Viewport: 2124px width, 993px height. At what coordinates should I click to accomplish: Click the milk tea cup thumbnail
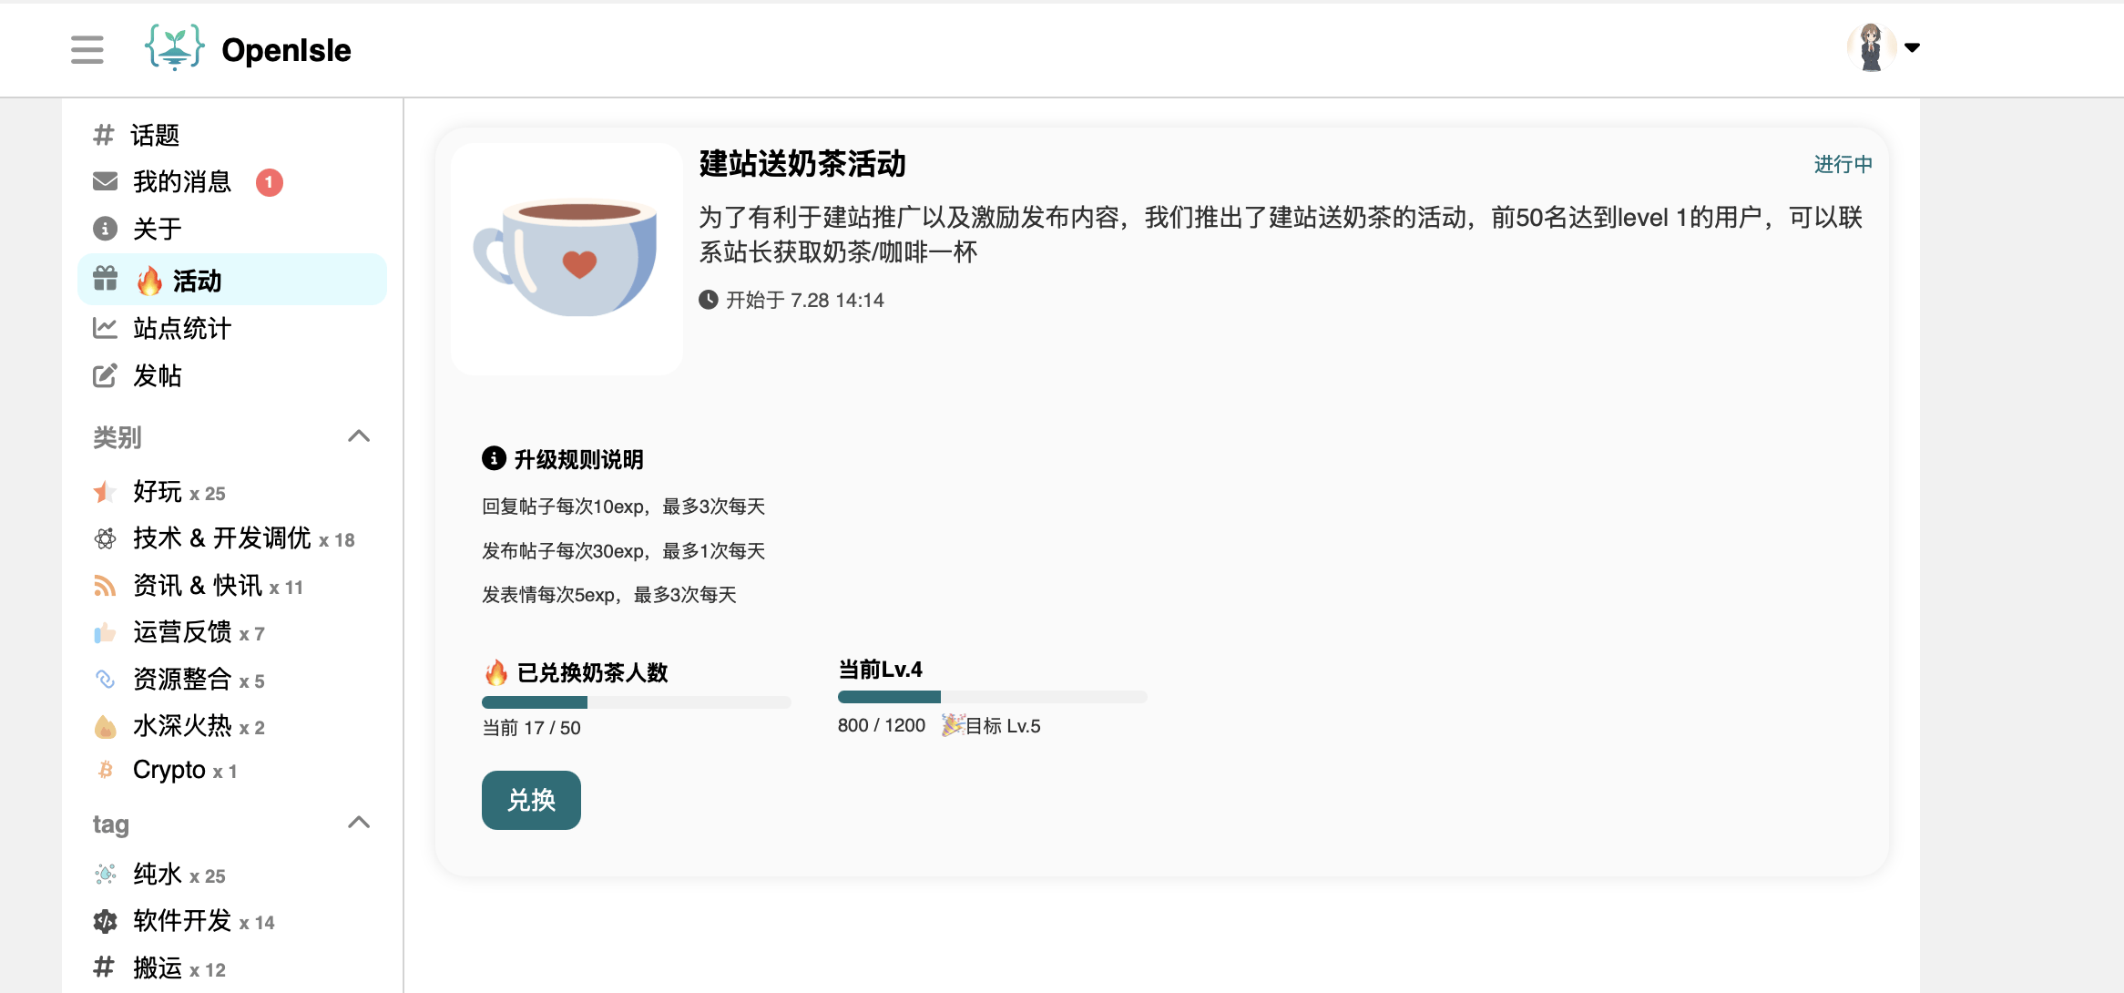click(x=567, y=259)
